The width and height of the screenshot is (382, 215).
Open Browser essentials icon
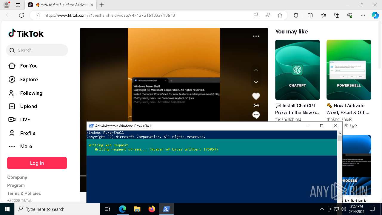click(x=350, y=15)
